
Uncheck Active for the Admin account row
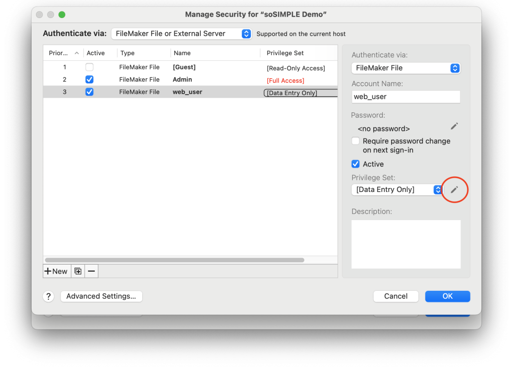[89, 80]
